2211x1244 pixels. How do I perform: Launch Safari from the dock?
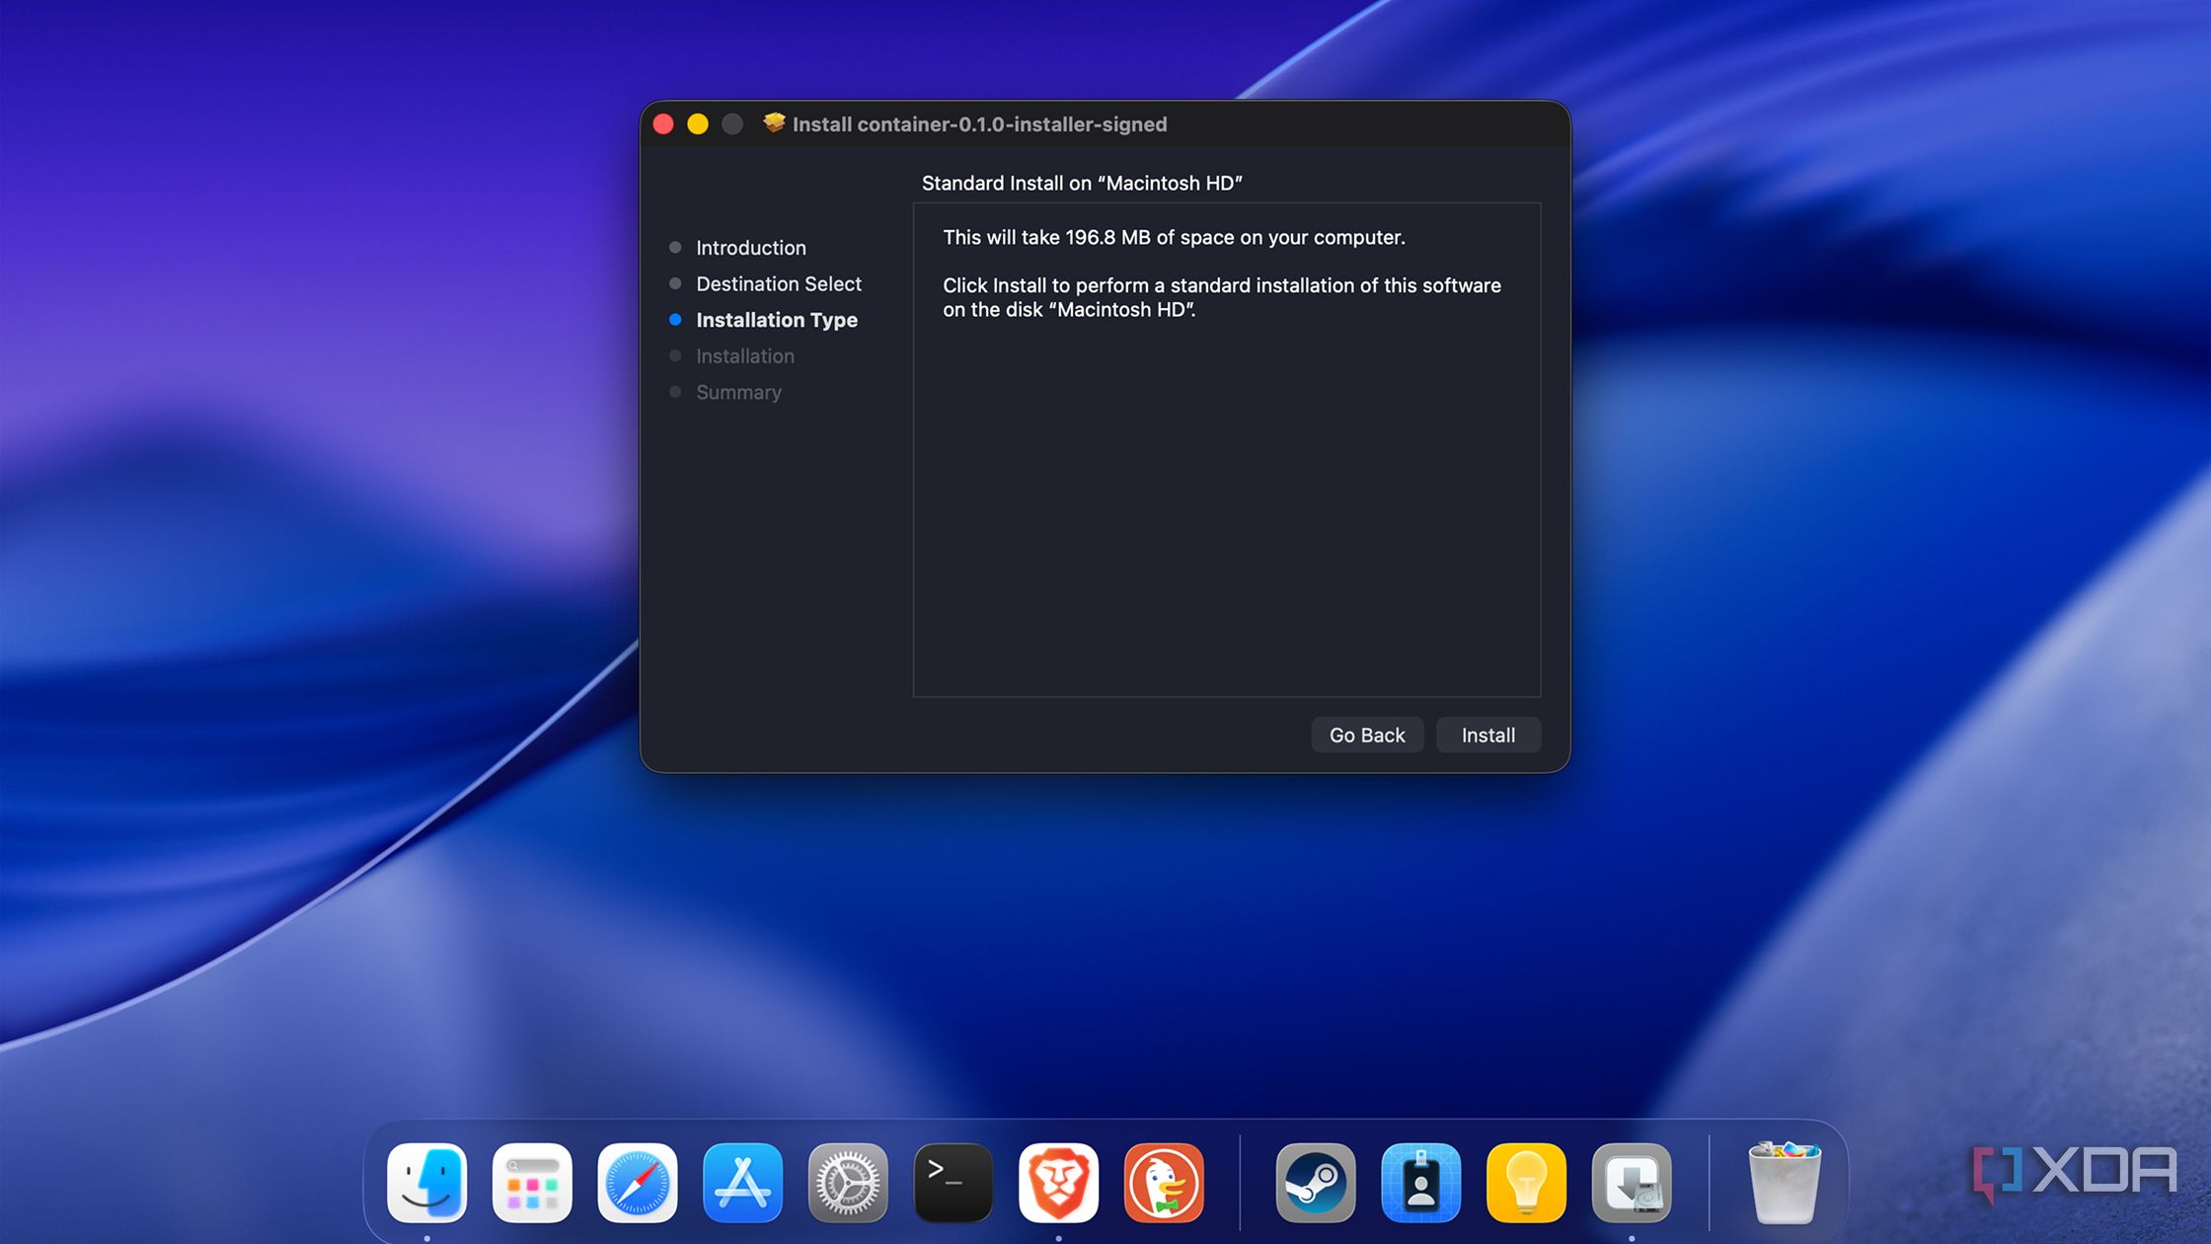tap(638, 1183)
